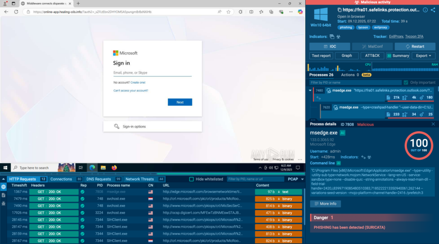Open the Network Threats tab

click(139, 179)
